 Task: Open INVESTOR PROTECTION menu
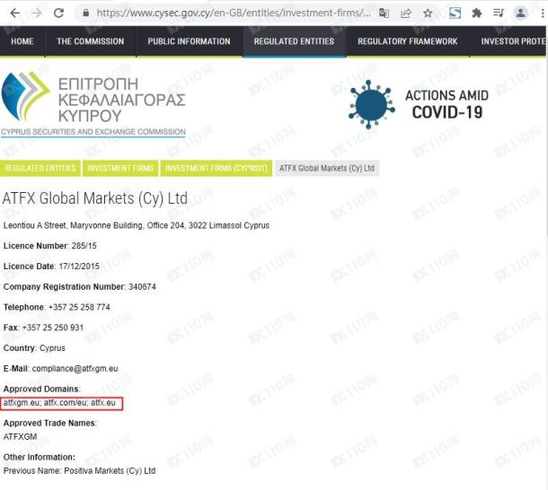(508, 41)
